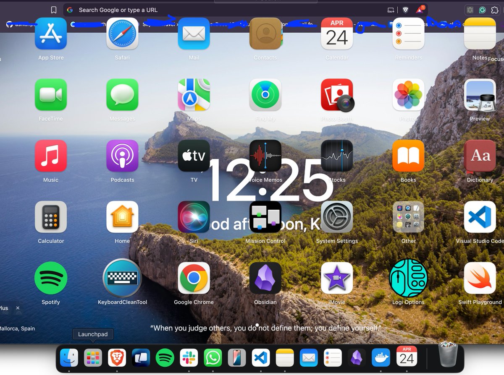Open iPhone Mirroring from the Dock
Image resolution: width=504 pixels, height=375 pixels.
pyautogui.click(x=236, y=358)
